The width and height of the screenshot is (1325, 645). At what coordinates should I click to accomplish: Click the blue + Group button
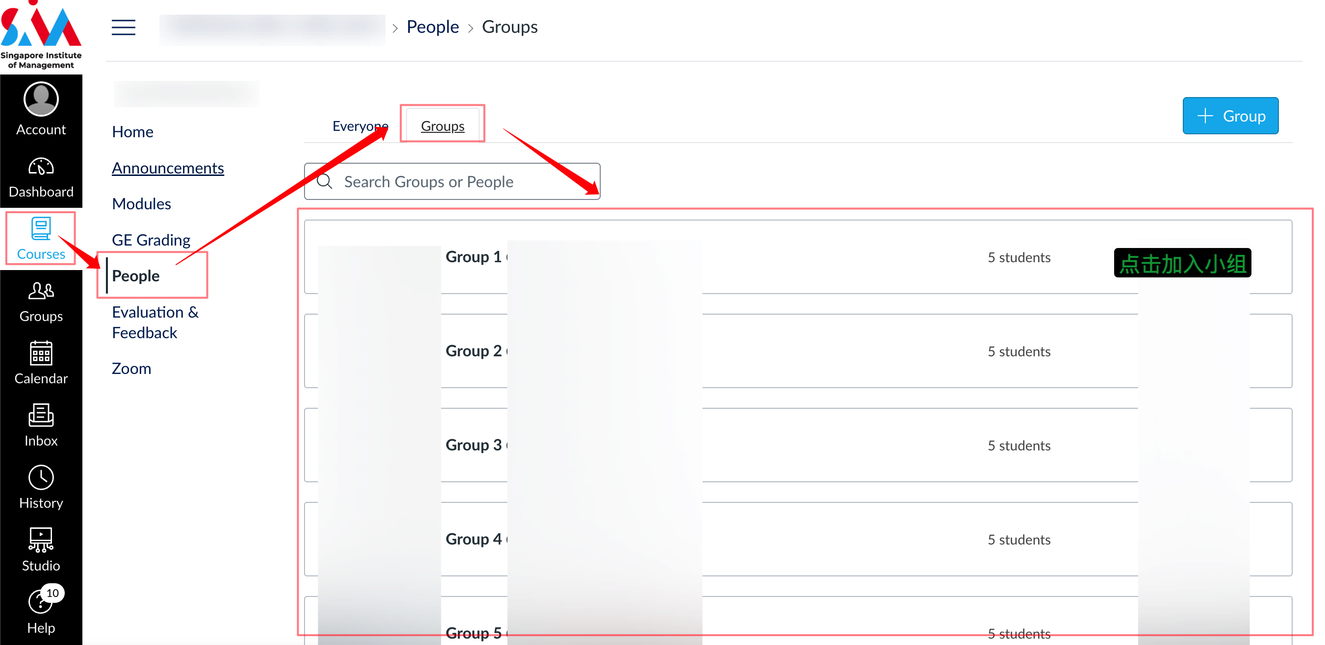pyautogui.click(x=1230, y=116)
